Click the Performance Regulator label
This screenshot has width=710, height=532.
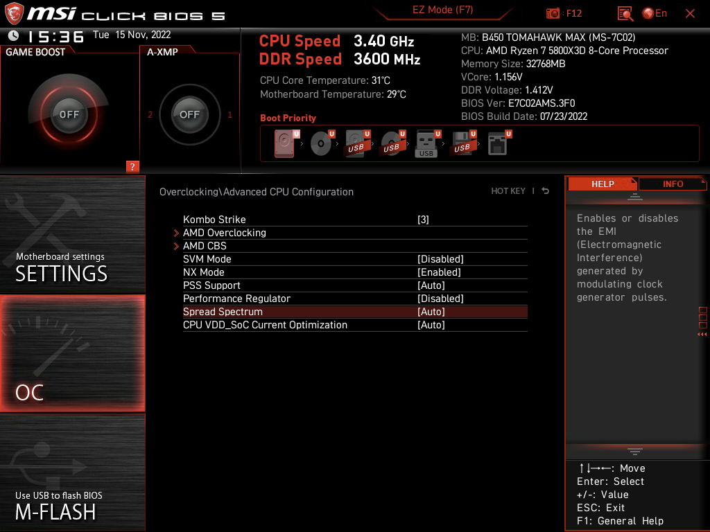pos(236,299)
